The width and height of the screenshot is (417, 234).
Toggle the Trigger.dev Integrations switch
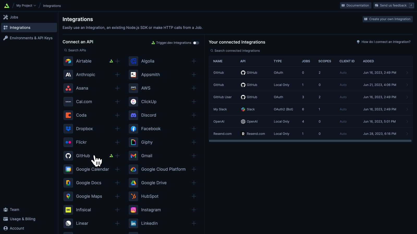196,43
